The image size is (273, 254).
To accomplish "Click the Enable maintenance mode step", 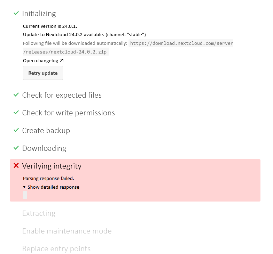I will click(67, 231).
